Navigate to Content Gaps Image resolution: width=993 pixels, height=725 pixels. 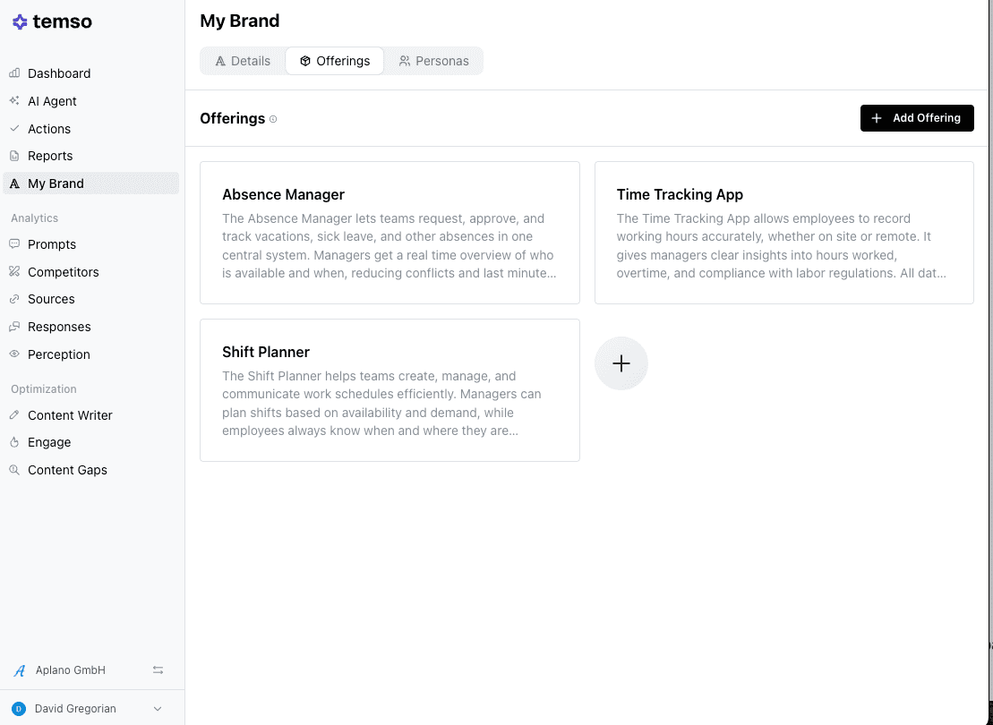click(67, 470)
